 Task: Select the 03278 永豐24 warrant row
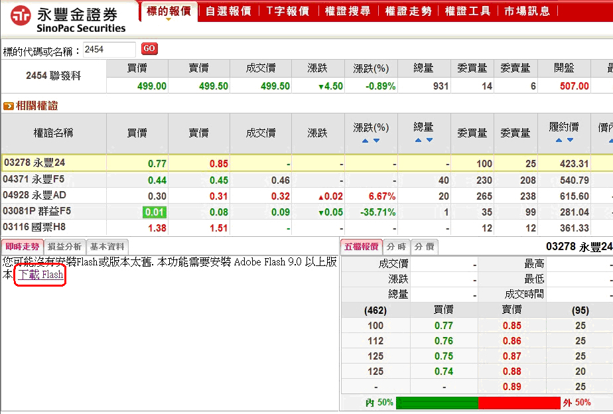tap(307, 163)
